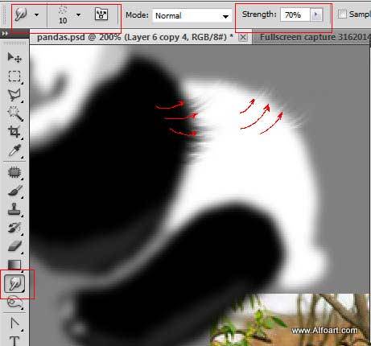This screenshot has height=346, width=371.
Task: Select the Crop tool
Action: 14,132
